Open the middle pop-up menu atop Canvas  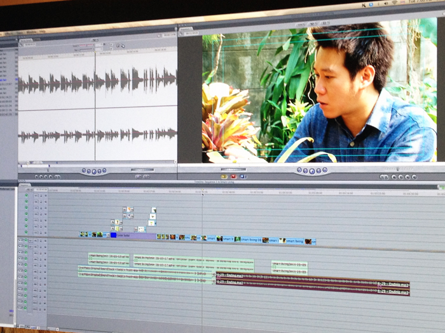[313, 24]
